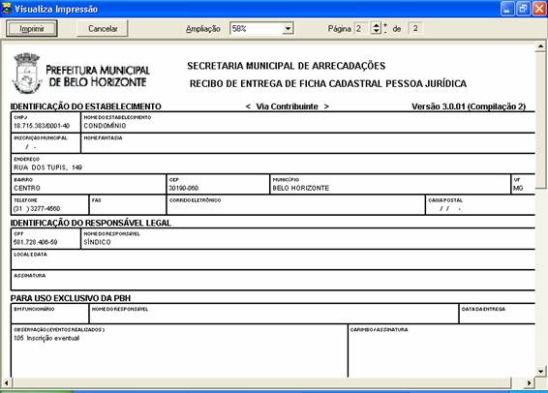Viewport: 548px width, 393px height.
Task: Click the 'SECRETARIA MUNICIPAL DE ARRECADAÇÕES' heading
Action: tap(287, 66)
